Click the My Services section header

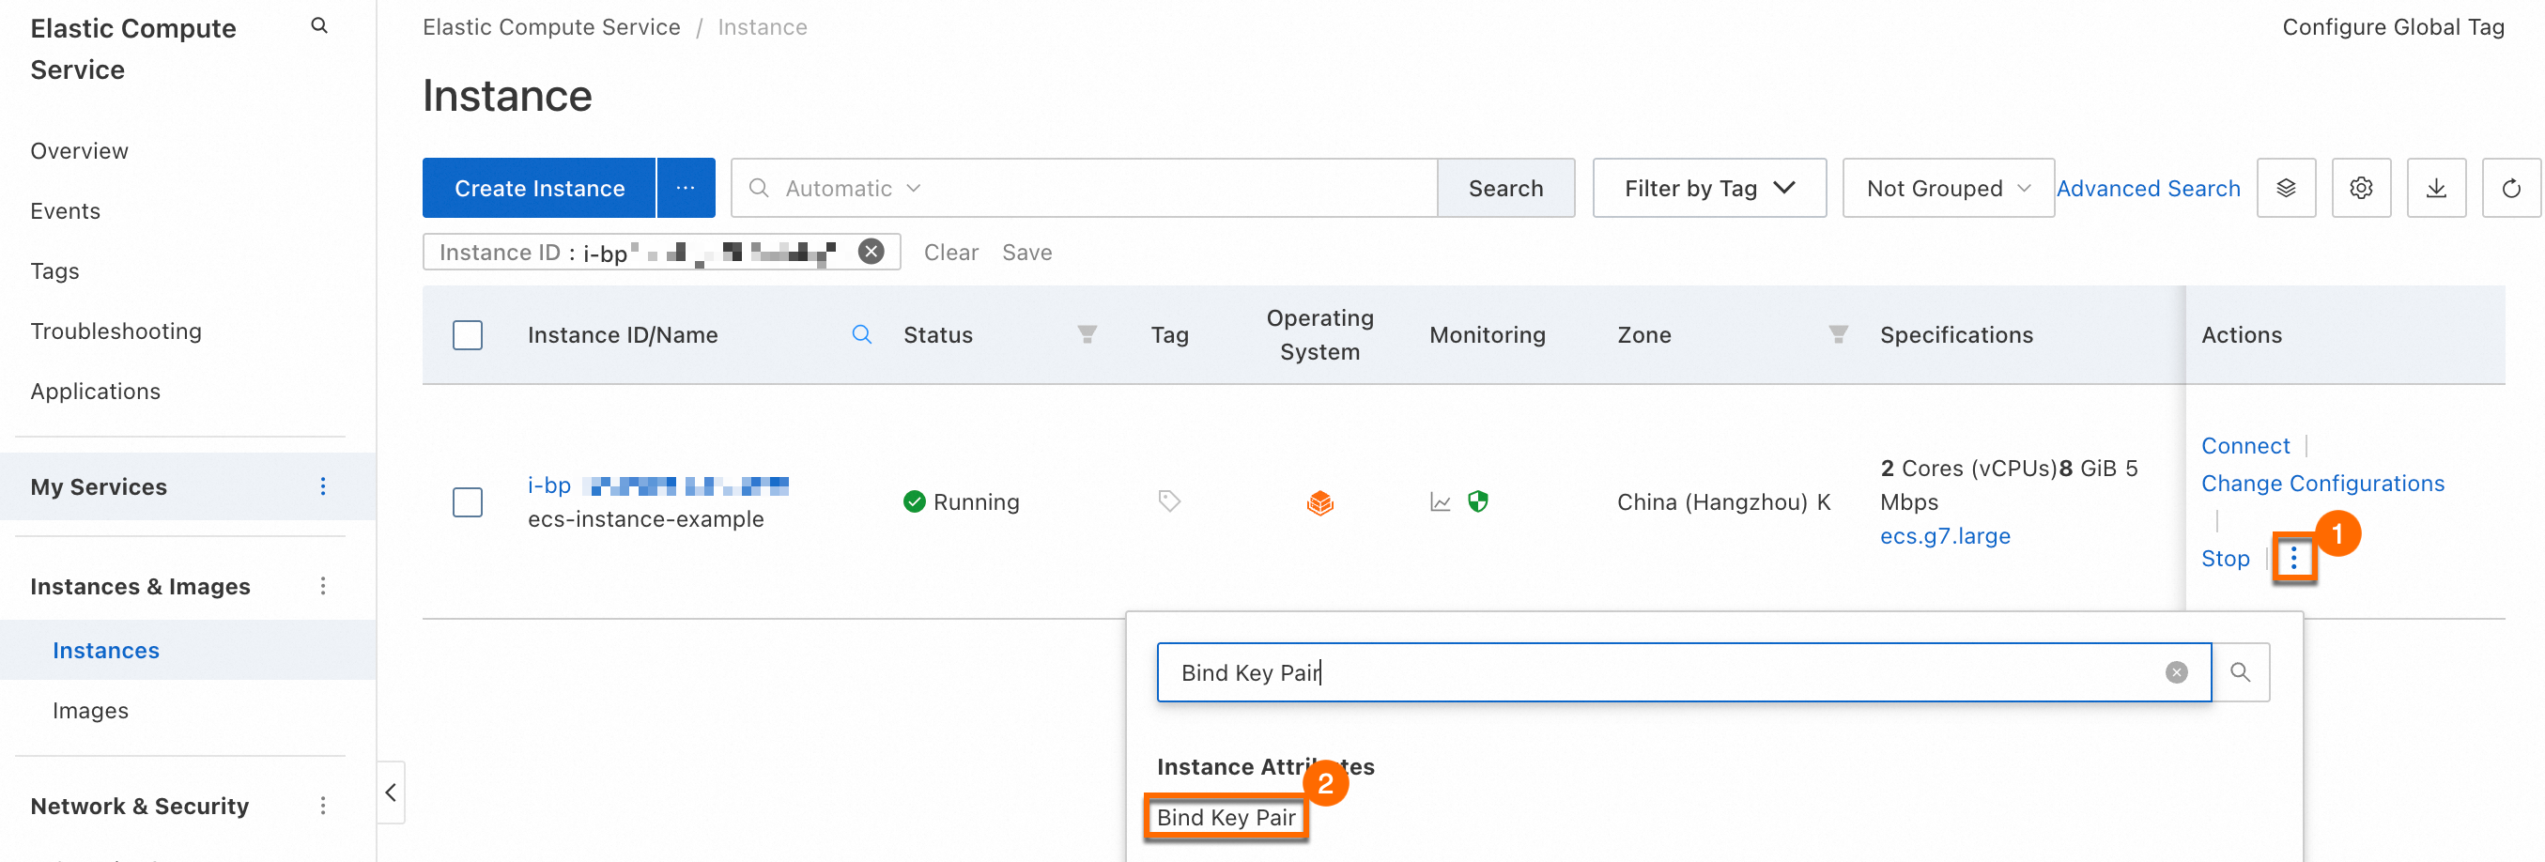click(99, 485)
